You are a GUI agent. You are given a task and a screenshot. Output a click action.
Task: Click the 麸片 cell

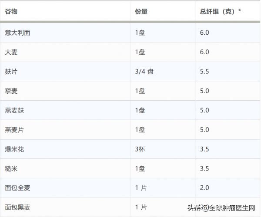(x=11, y=72)
